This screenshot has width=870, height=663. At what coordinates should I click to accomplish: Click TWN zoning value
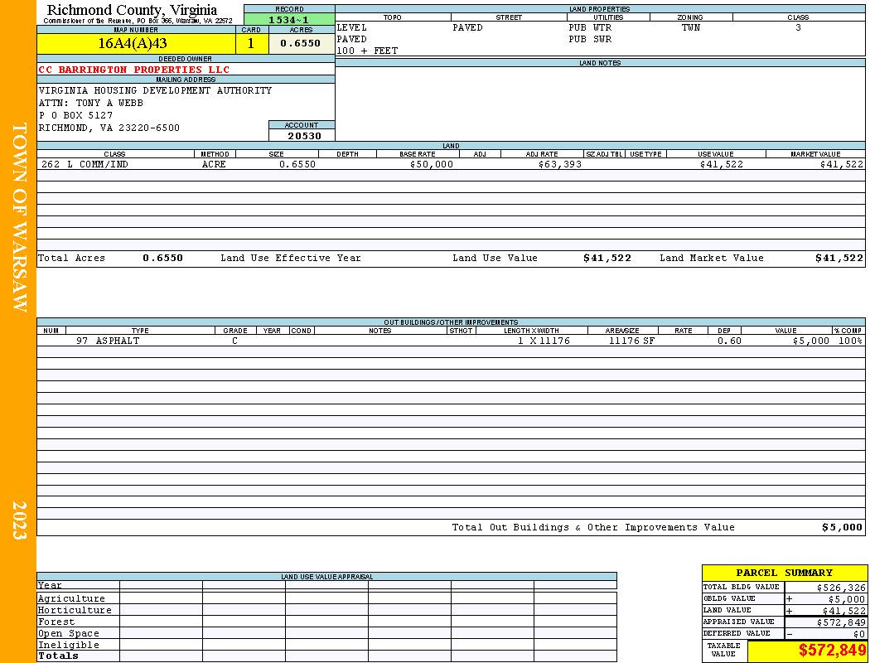pyautogui.click(x=691, y=27)
